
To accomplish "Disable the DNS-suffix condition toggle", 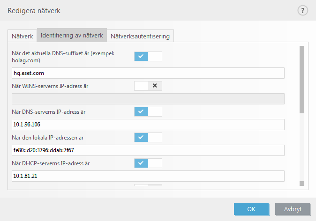I will tap(148, 56).
